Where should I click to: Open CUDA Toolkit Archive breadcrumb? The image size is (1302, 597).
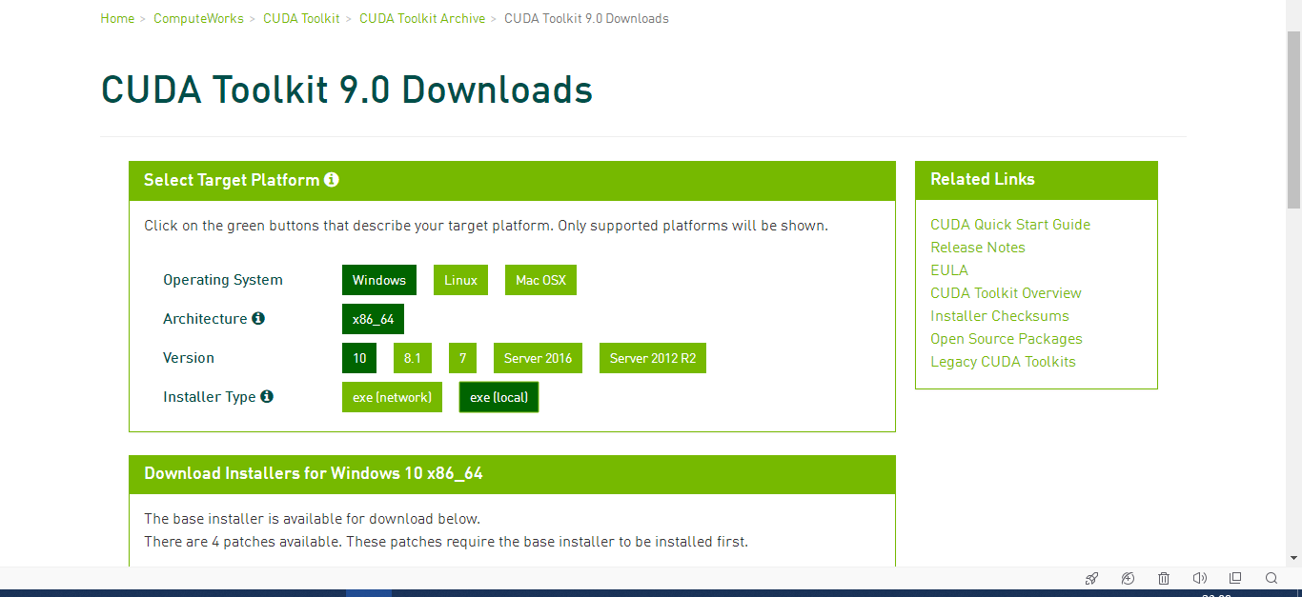(x=422, y=18)
